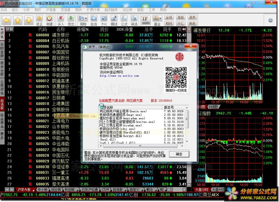Open the 周期 period dropdown
This screenshot has height=202, width=279.
click(x=83, y=20)
